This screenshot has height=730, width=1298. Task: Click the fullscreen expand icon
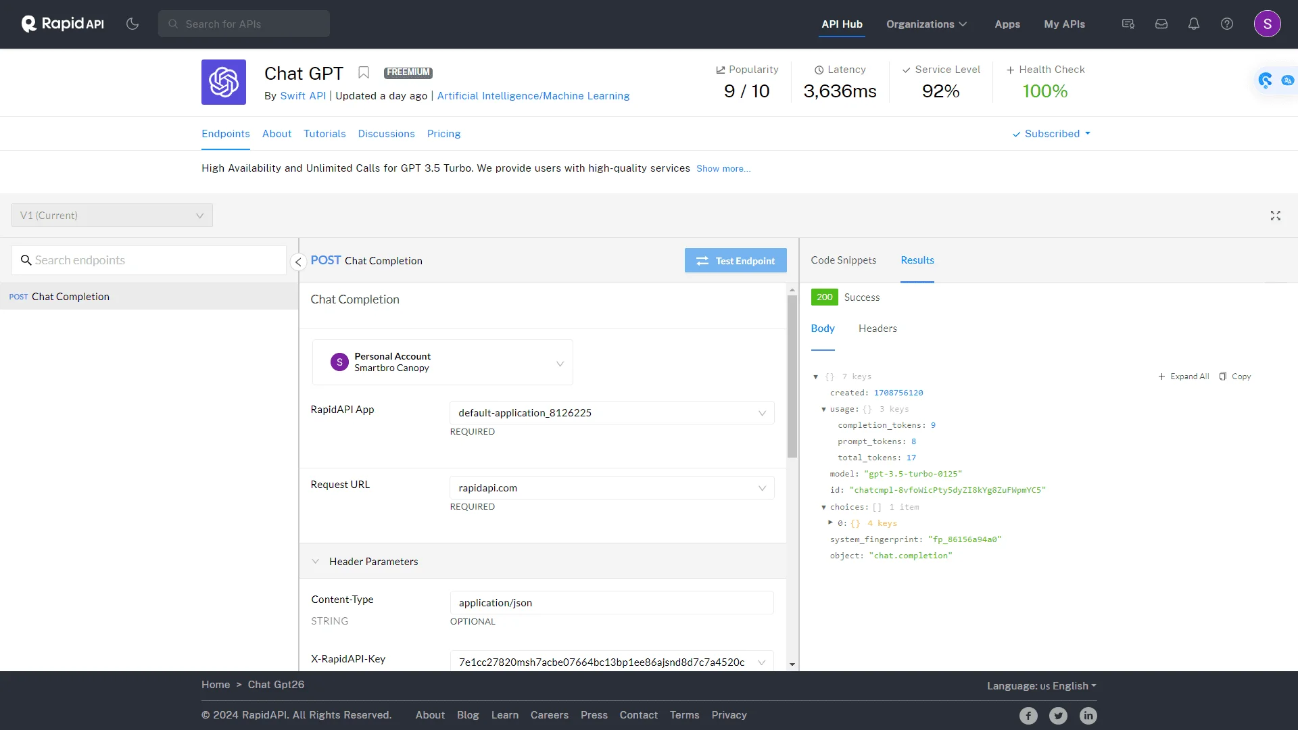pos(1276,216)
